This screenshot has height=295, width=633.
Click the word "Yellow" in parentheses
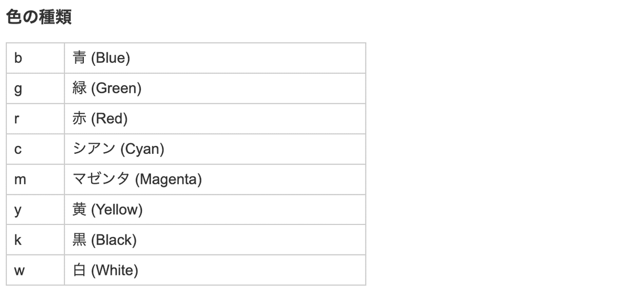pos(117,210)
